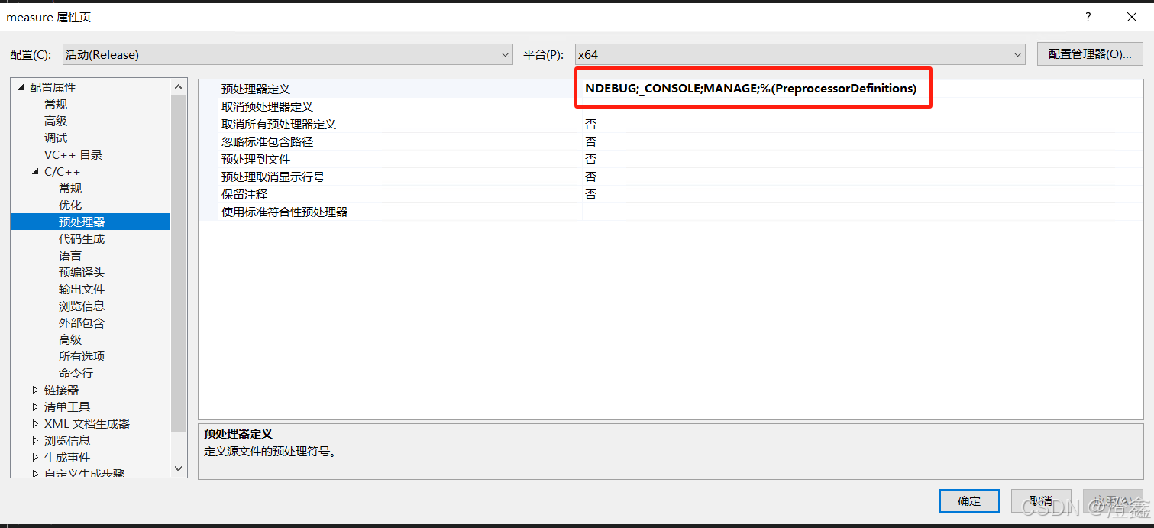Select the 代码生成 tree item
Viewport: 1154px width, 528px height.
click(82, 239)
